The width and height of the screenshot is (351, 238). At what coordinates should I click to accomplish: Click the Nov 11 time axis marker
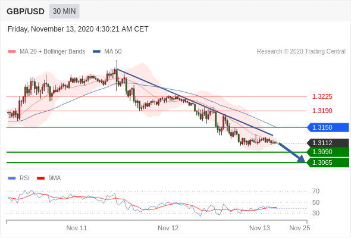click(77, 228)
